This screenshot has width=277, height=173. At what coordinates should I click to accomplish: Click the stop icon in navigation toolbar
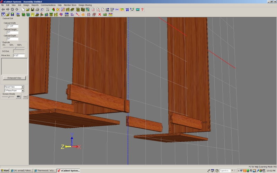12,10
